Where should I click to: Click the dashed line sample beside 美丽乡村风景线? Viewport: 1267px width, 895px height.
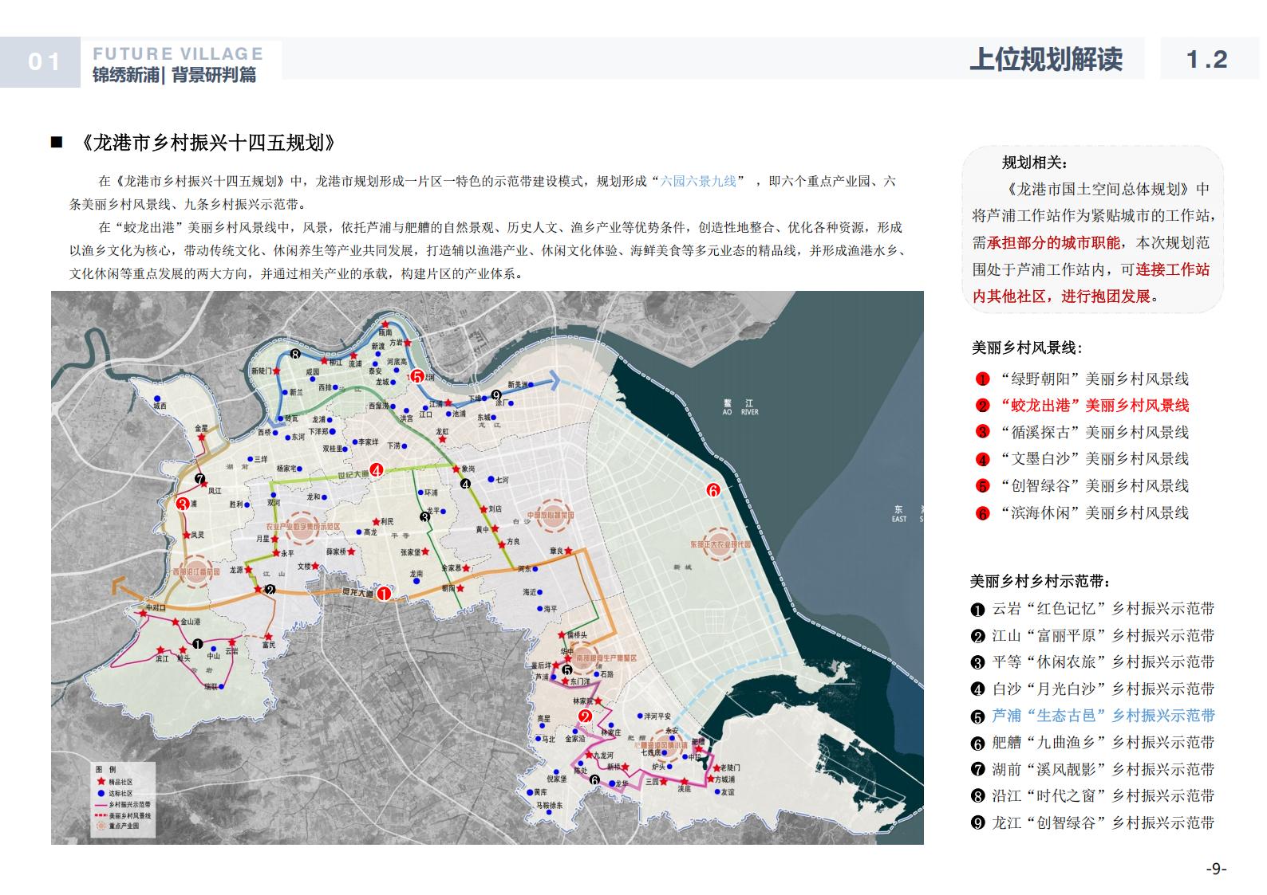coord(100,816)
